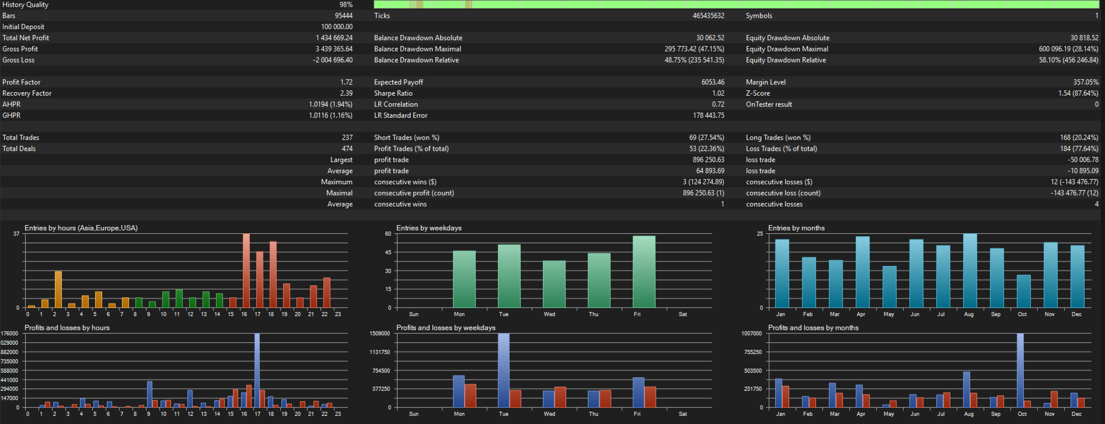This screenshot has width=1105, height=424.
Task: Click the Entries by hours chart title
Action: 81,228
